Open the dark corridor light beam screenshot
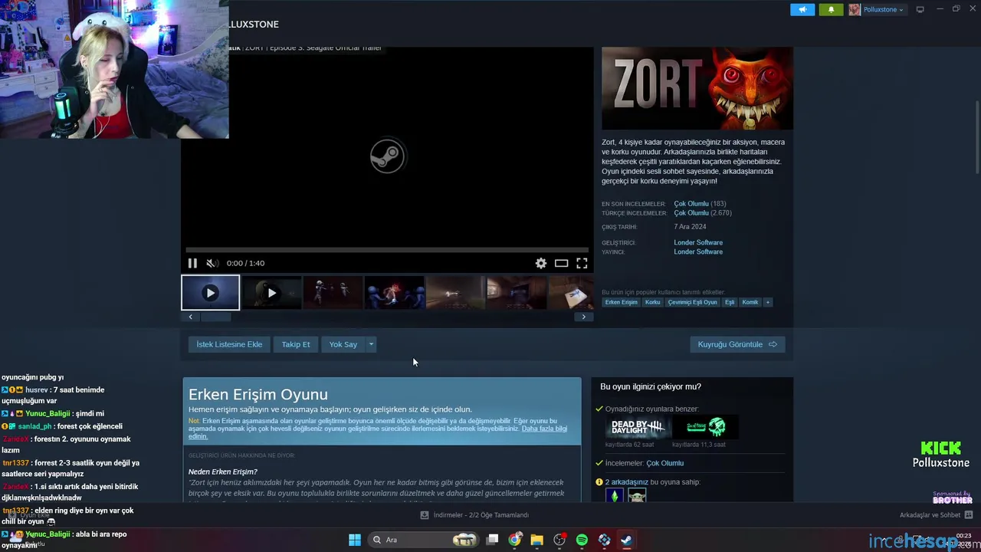 [x=455, y=293]
